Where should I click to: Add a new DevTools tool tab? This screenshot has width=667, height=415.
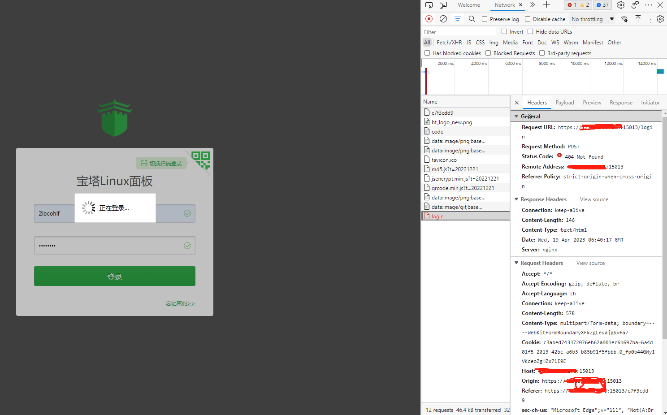(x=546, y=5)
